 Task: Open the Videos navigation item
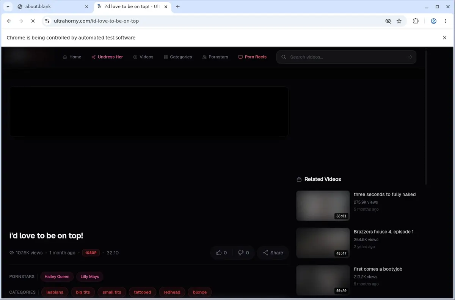[x=143, y=57]
